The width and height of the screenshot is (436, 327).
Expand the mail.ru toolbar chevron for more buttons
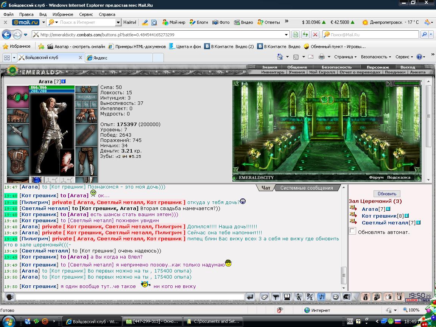[x=287, y=22]
